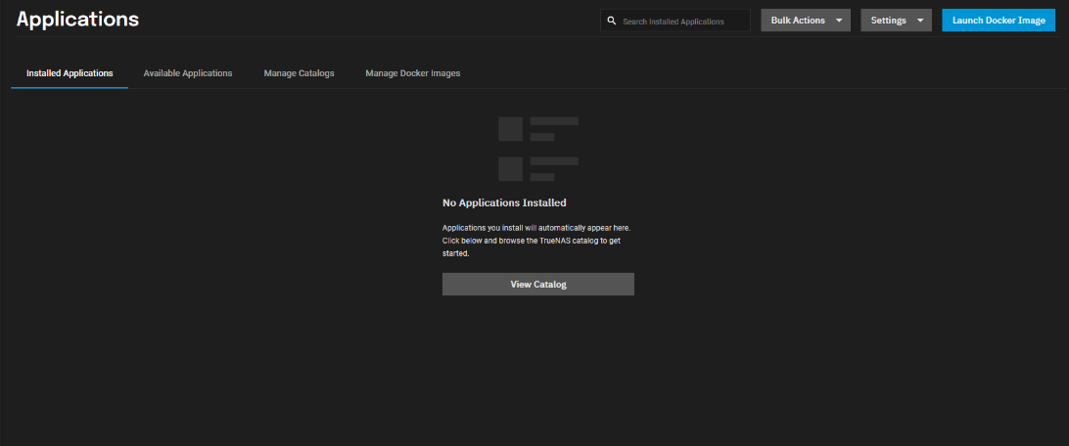Image resolution: width=1069 pixels, height=446 pixels.
Task: Click the No Applications Installed heading
Action: pos(504,202)
